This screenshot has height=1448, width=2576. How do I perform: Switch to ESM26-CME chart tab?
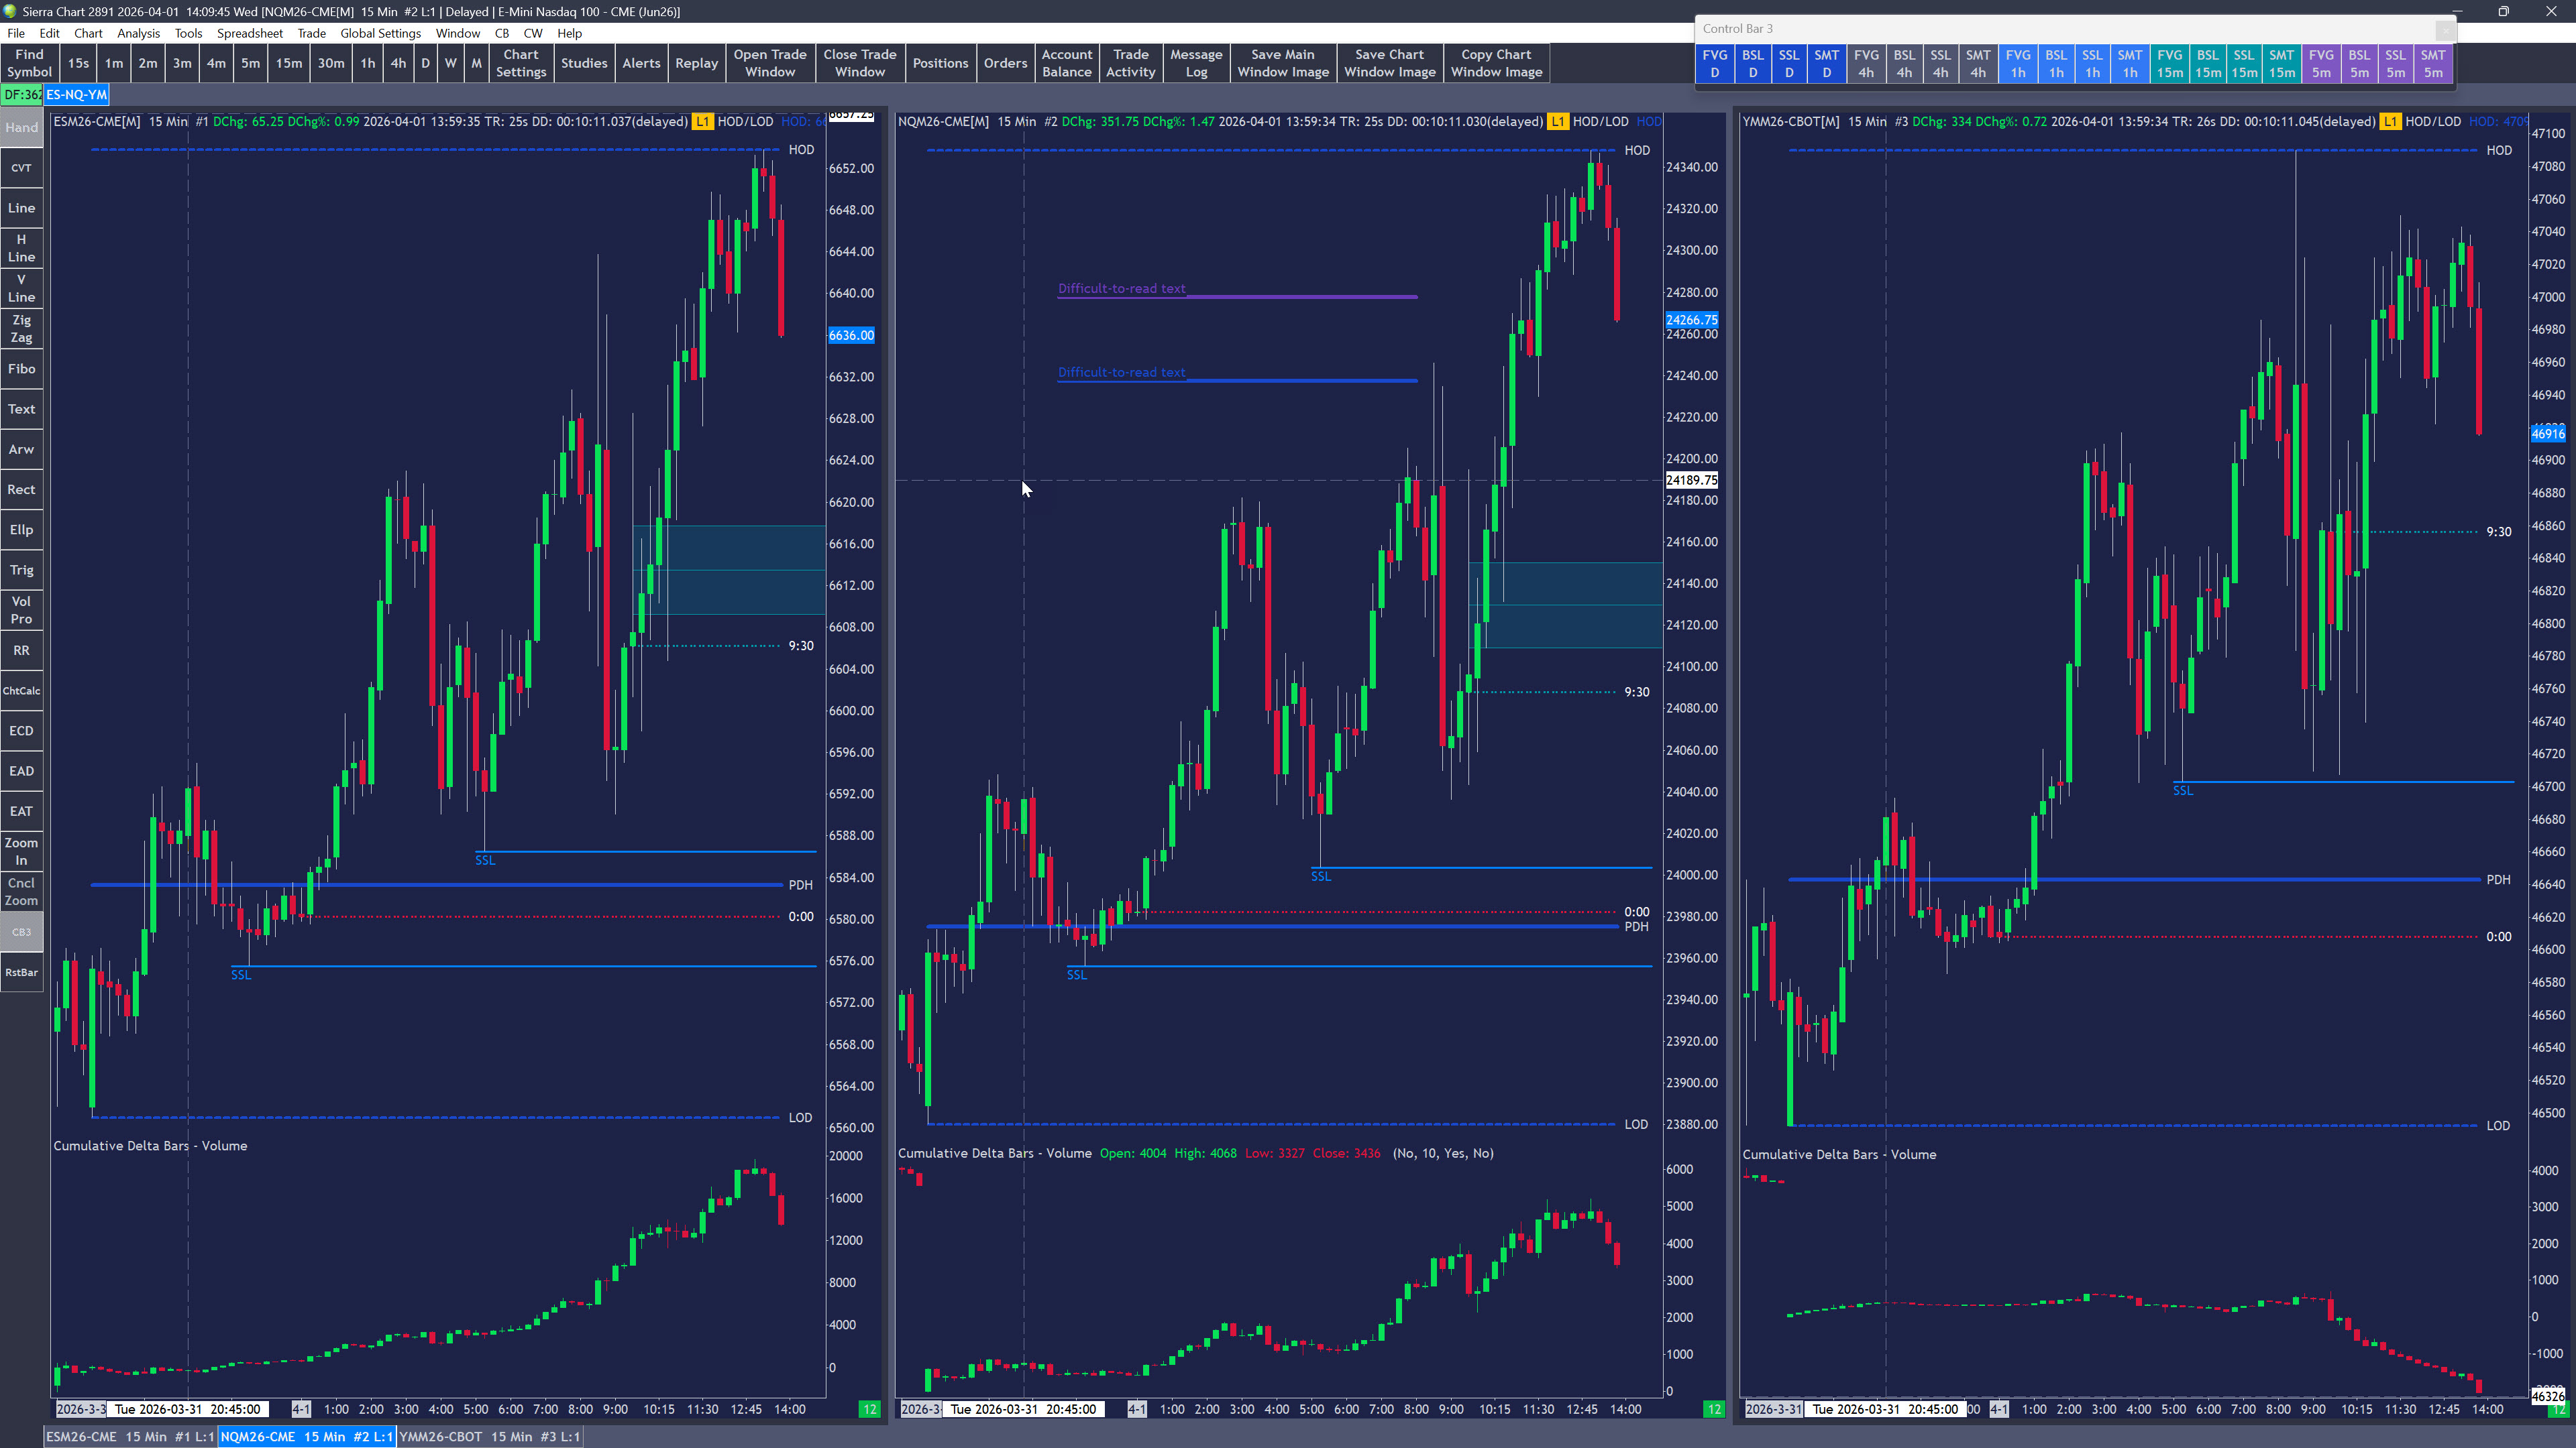pos(130,1436)
